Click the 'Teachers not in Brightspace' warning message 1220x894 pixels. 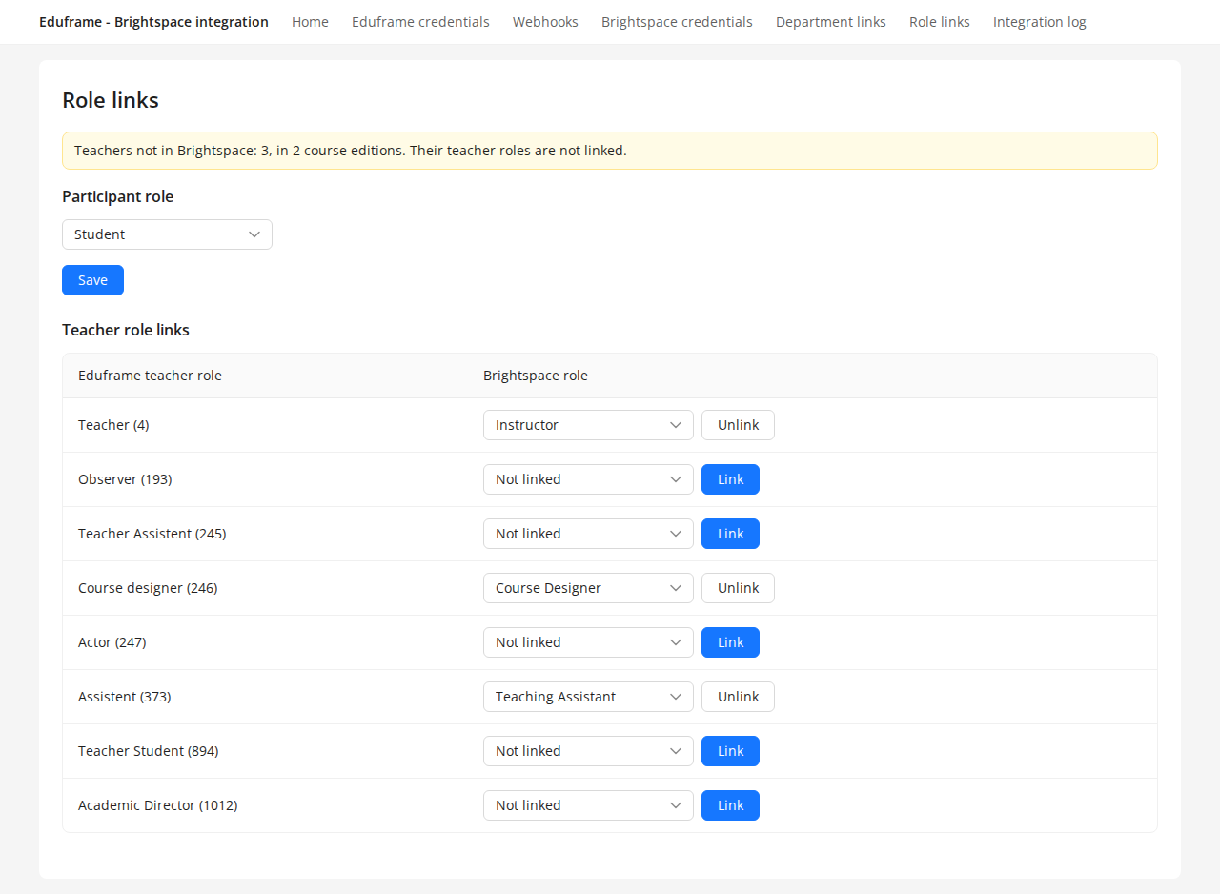610,151
